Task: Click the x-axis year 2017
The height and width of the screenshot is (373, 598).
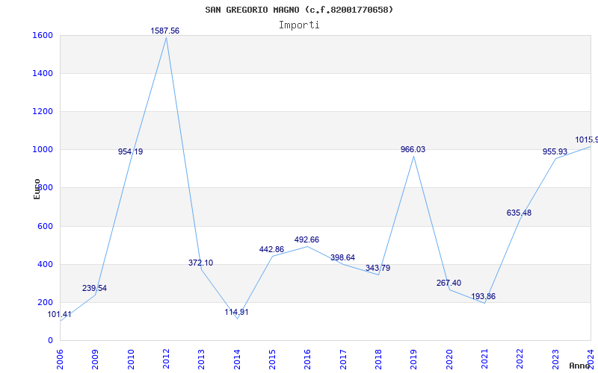Action: [343, 360]
